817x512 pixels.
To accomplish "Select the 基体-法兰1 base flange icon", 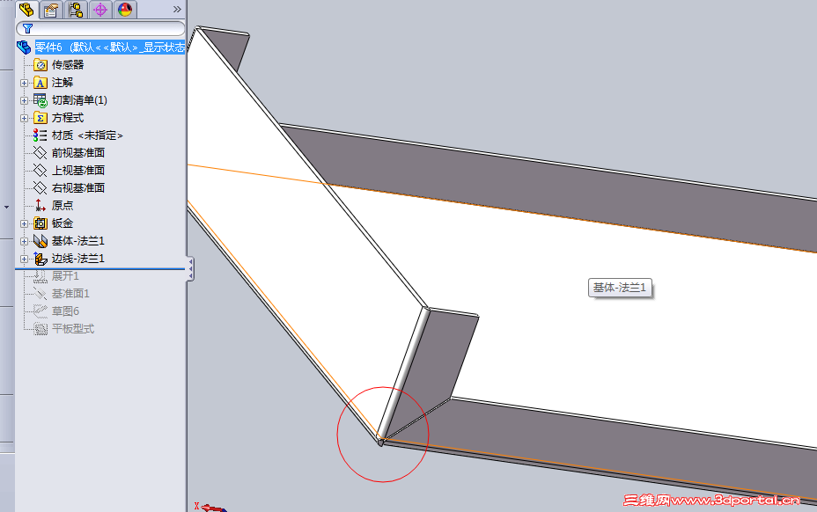I will [40, 241].
